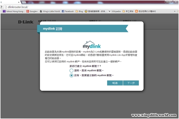
Task: Open the Google+ bookmark
Action: click(x=32, y=11)
